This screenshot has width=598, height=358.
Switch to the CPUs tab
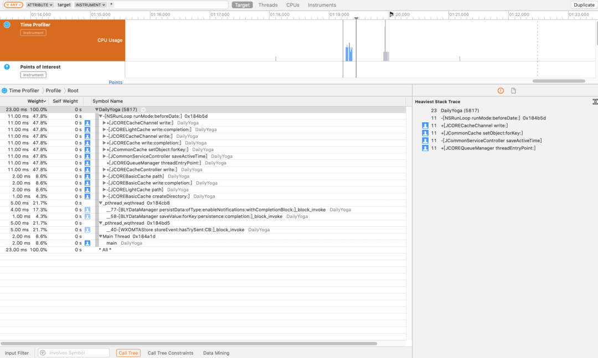click(x=292, y=5)
